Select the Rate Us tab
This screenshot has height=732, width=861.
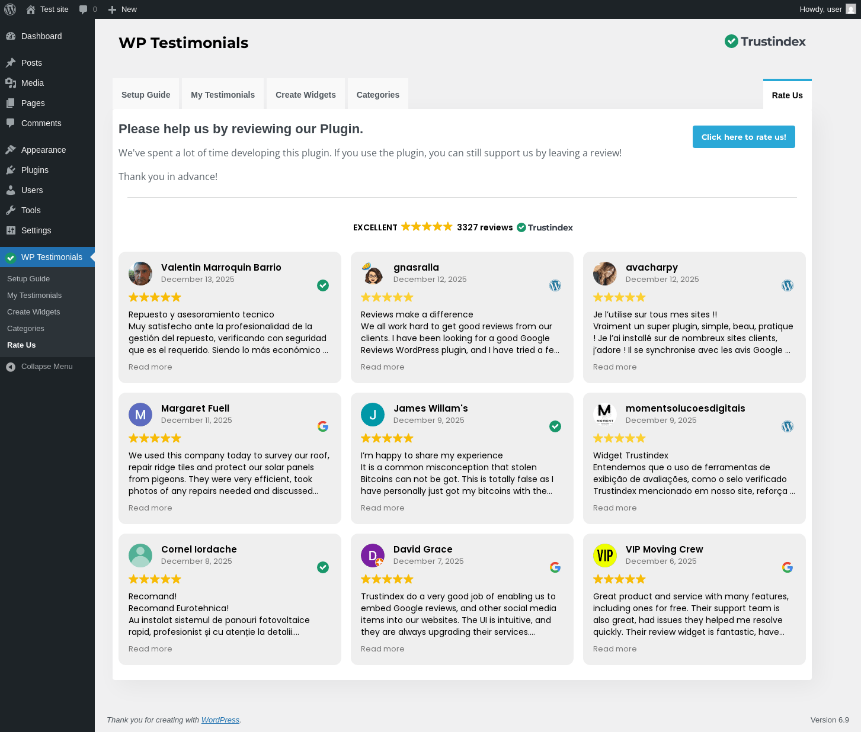click(x=788, y=95)
